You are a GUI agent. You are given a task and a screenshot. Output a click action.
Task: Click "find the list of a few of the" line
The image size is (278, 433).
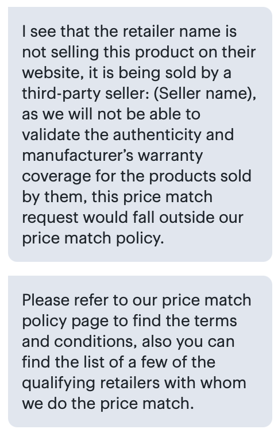[119, 362]
